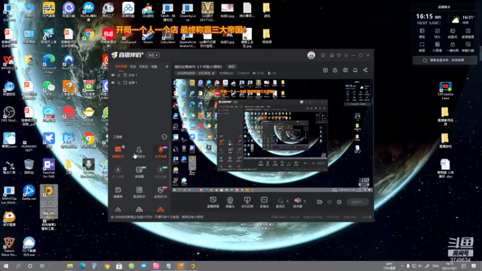The width and height of the screenshot is (482, 271).
Task: Click the record video icon in bottom bar
Action: coord(320,202)
